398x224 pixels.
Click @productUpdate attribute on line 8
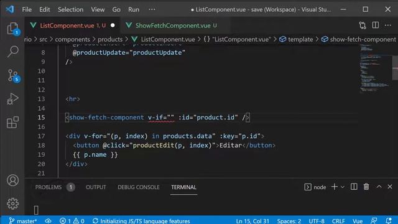point(99,52)
